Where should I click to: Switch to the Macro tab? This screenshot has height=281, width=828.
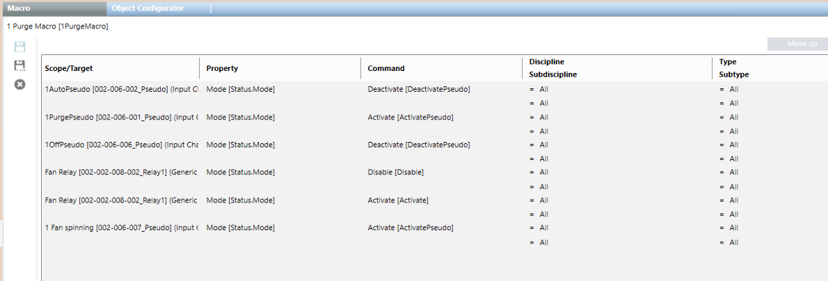(x=18, y=8)
